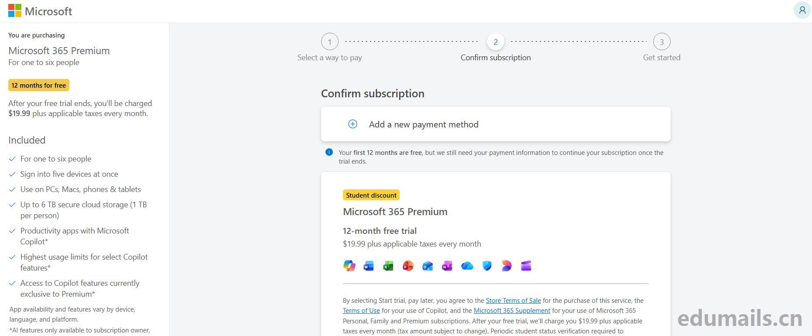Click the plus icon to add payment
Screen dimensions: 812x336
pos(353,124)
